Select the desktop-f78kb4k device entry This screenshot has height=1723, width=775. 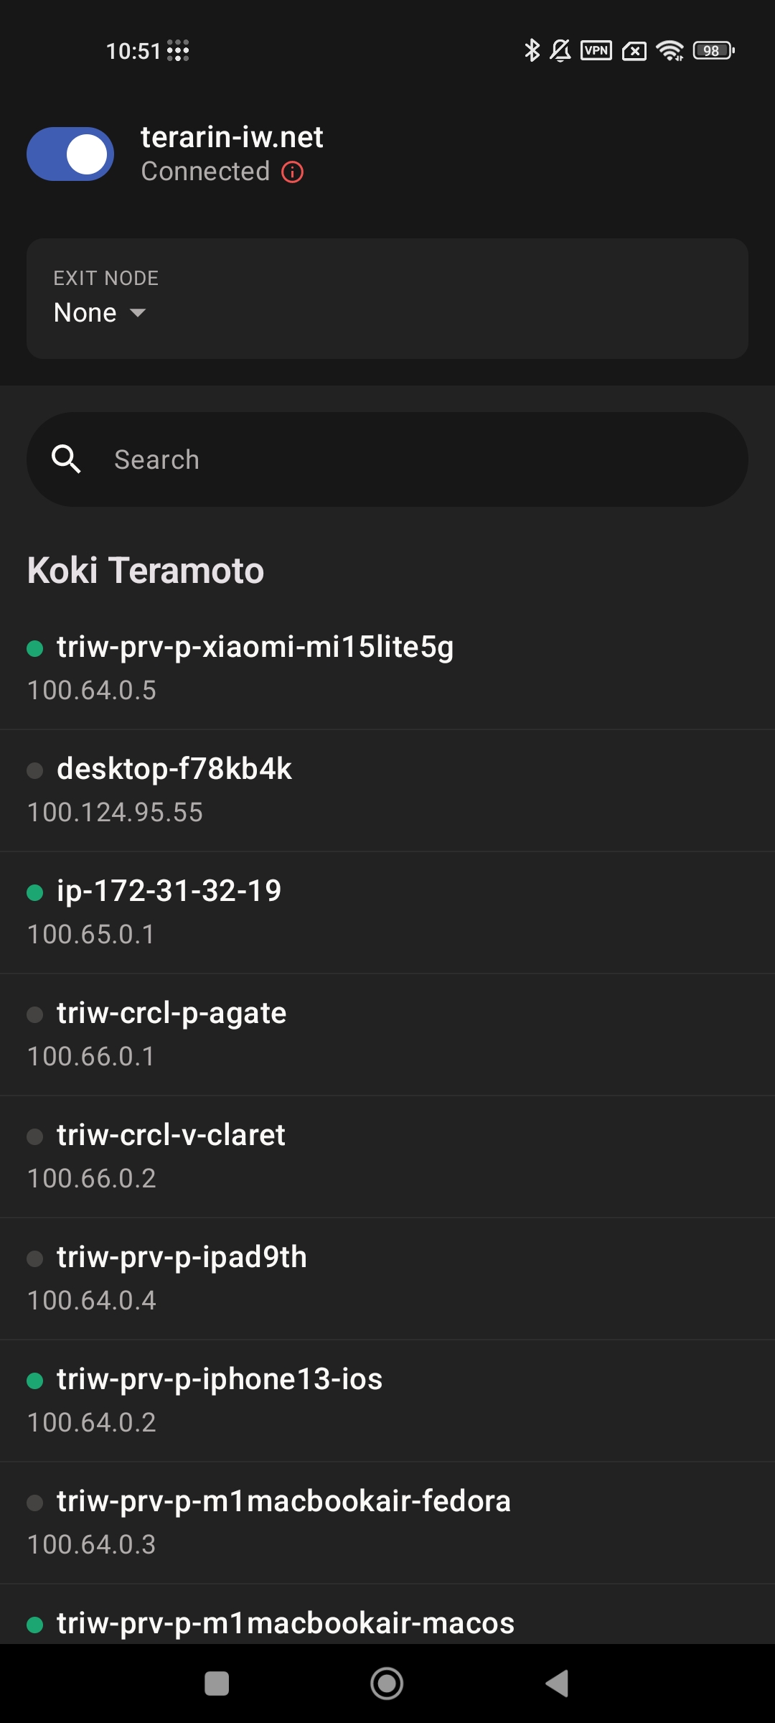[174, 790]
